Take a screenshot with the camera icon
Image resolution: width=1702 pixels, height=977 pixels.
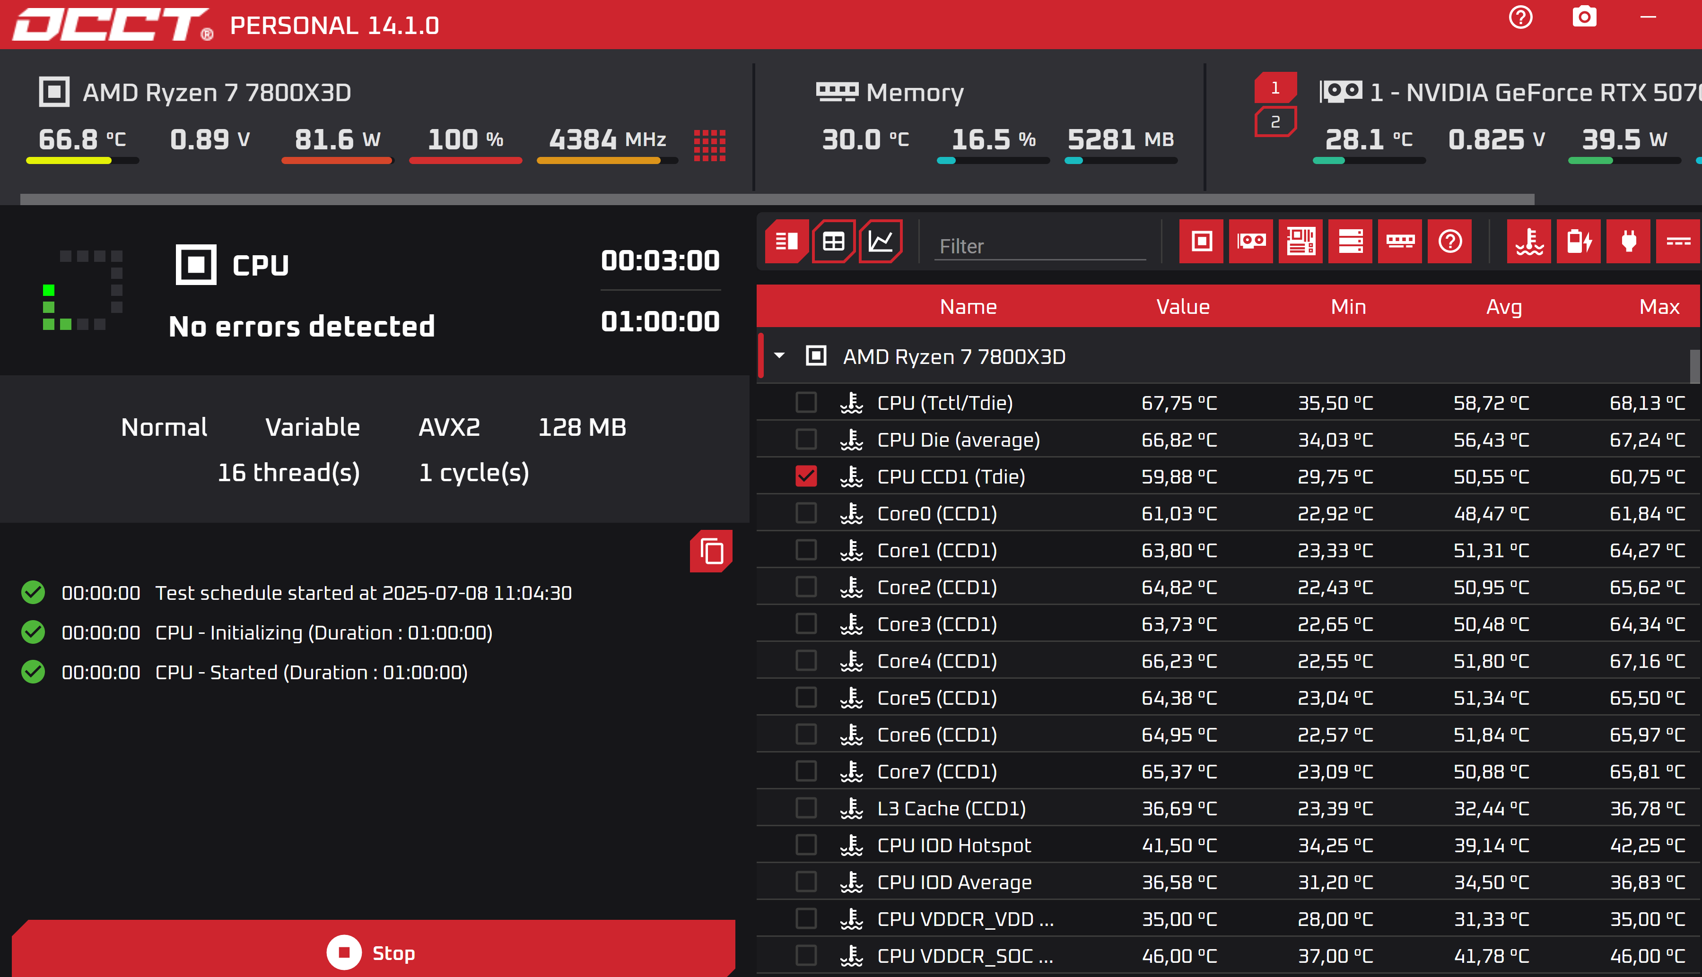[x=1584, y=17]
